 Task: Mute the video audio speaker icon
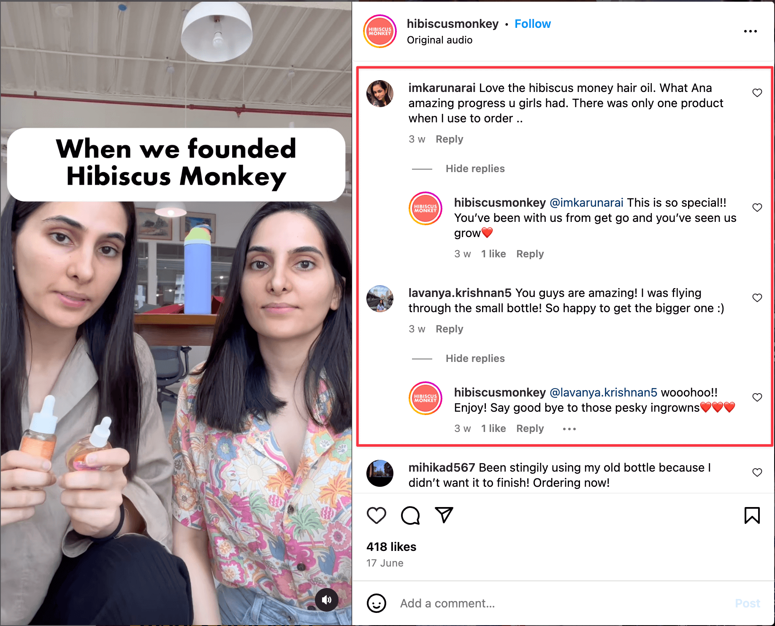(327, 600)
